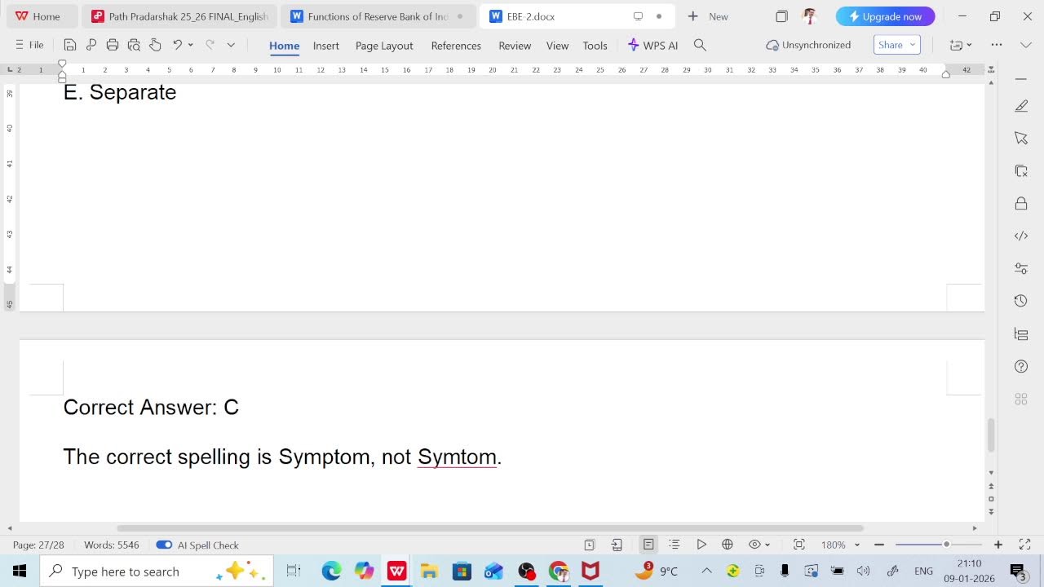Open McAfee from the taskbar
Screen dimensions: 1044x587
tap(591, 572)
